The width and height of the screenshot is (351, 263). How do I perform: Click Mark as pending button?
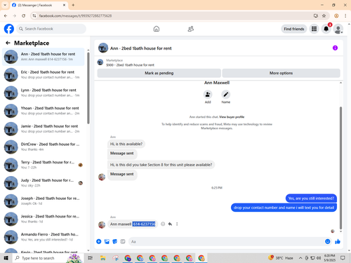tap(159, 73)
